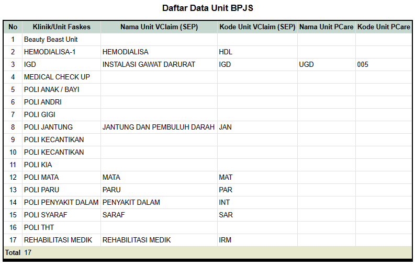Screen dimensions: 415x267
Task: Click row number '1' in No column
Action: point(13,39)
